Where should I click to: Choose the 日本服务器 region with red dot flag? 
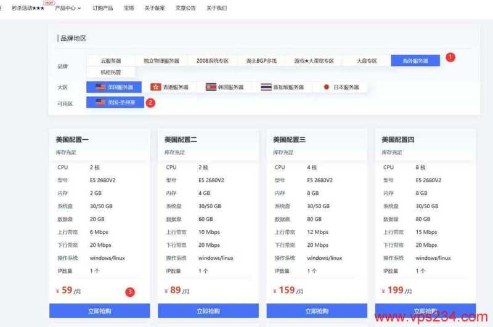tap(341, 87)
